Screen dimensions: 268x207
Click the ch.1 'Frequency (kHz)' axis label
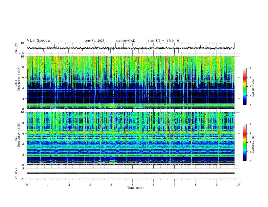[19, 78]
